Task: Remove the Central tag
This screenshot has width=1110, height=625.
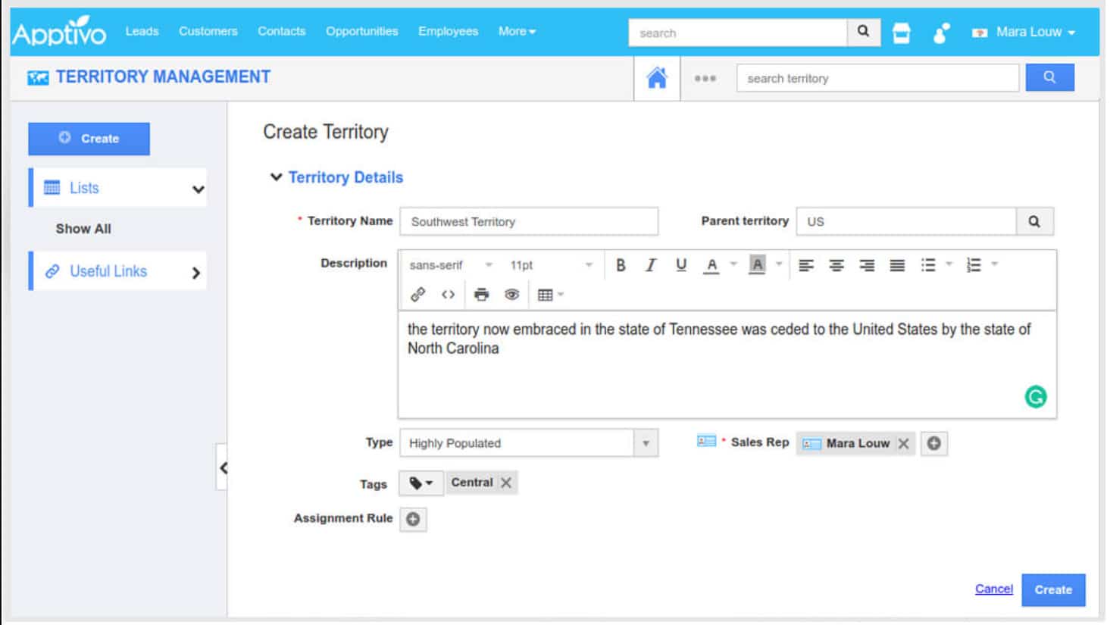Action: 506,483
